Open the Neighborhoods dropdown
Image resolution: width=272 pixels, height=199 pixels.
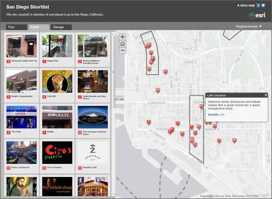pos(249,27)
